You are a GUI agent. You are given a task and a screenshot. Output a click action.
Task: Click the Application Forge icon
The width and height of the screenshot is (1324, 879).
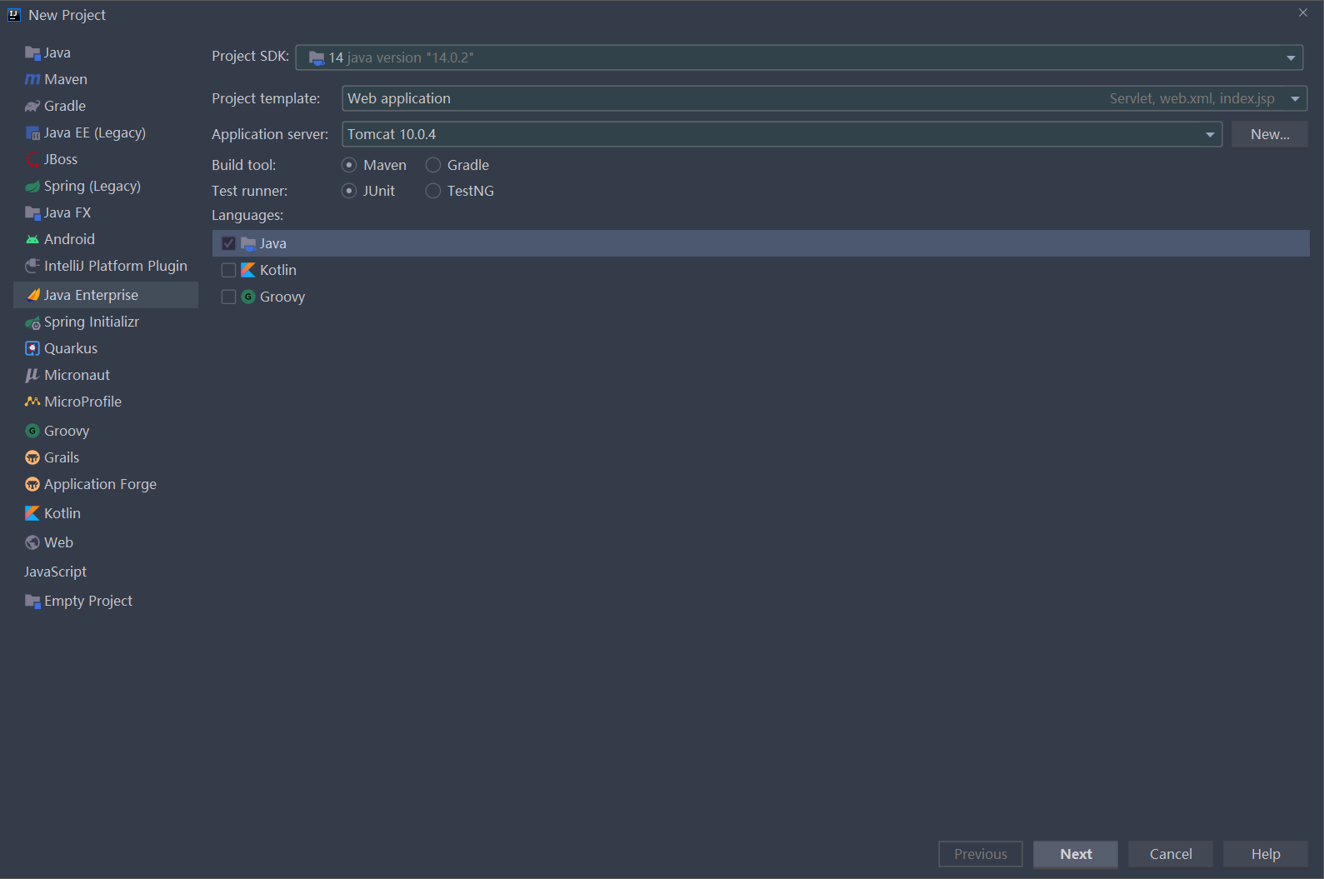pyautogui.click(x=32, y=484)
